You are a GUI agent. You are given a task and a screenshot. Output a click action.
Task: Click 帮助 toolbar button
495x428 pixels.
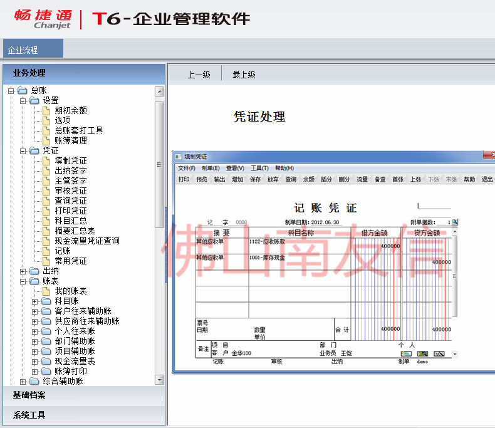point(469,179)
